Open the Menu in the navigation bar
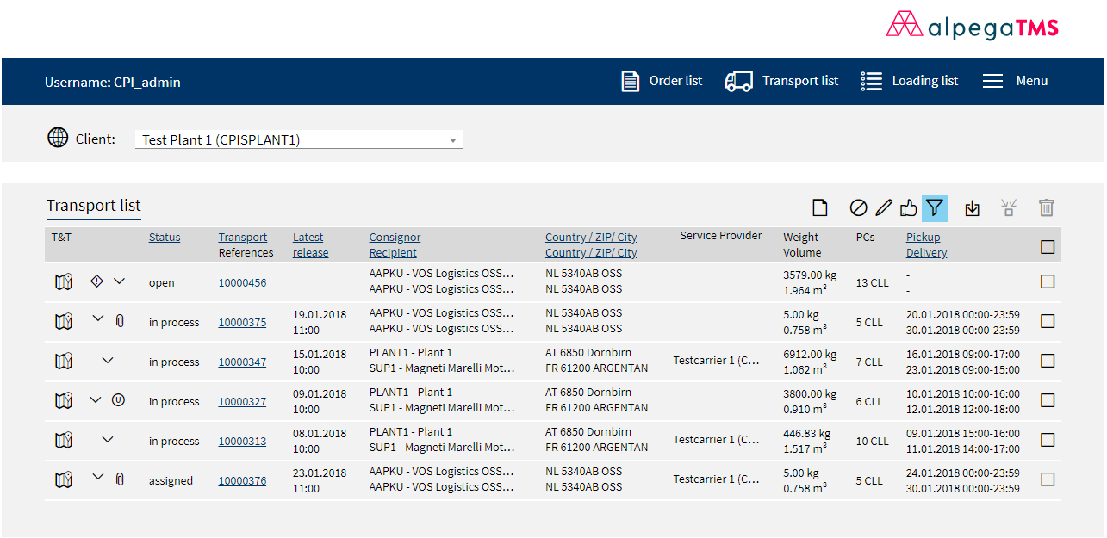 pos(1016,81)
